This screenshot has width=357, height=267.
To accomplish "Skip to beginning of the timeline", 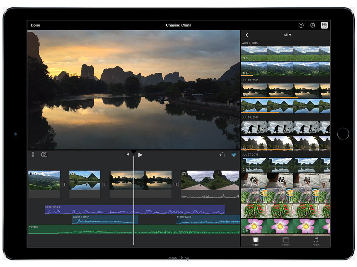I will [127, 154].
